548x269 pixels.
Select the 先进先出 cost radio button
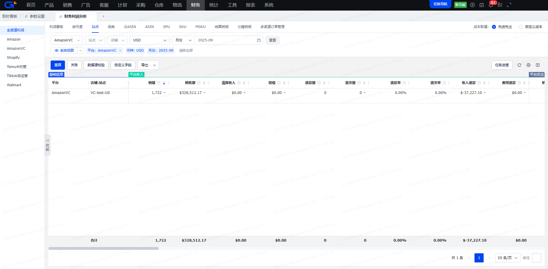[494, 27]
